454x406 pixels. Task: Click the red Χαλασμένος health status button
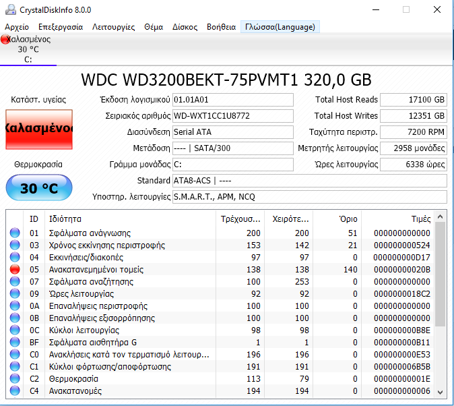tap(39, 129)
